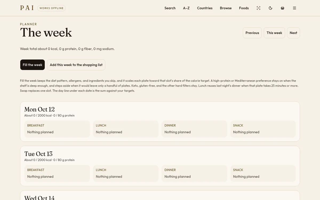Image resolution: width=320 pixels, height=200 pixels.
Task: Go to Next week
Action: point(293,33)
